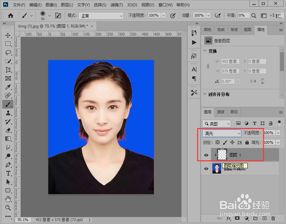The height and width of the screenshot is (224, 286).
Task: Select the Clone Stamp tool
Action: pos(8,113)
